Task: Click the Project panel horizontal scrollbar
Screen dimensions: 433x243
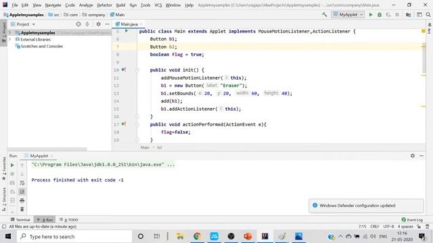Action: click(47, 149)
